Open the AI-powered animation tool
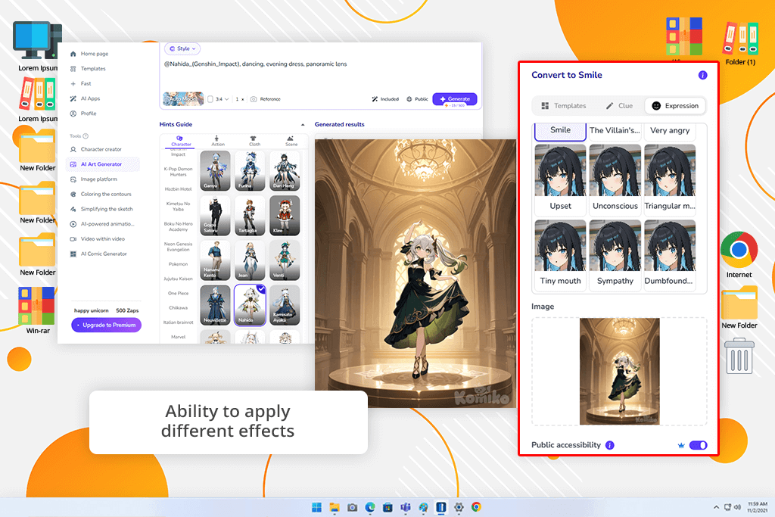Image resolution: width=775 pixels, height=517 pixels. [x=102, y=224]
